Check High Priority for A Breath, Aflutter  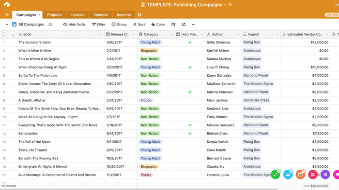190,100
